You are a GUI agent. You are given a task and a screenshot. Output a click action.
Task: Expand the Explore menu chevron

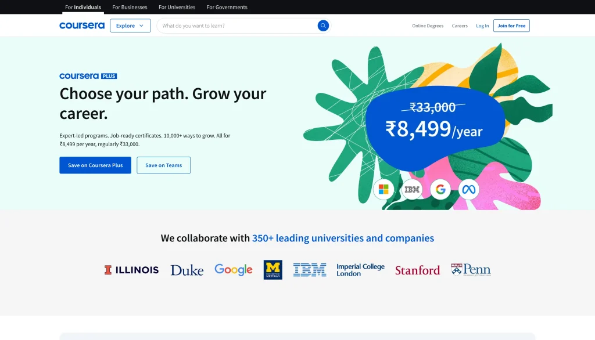coord(140,25)
